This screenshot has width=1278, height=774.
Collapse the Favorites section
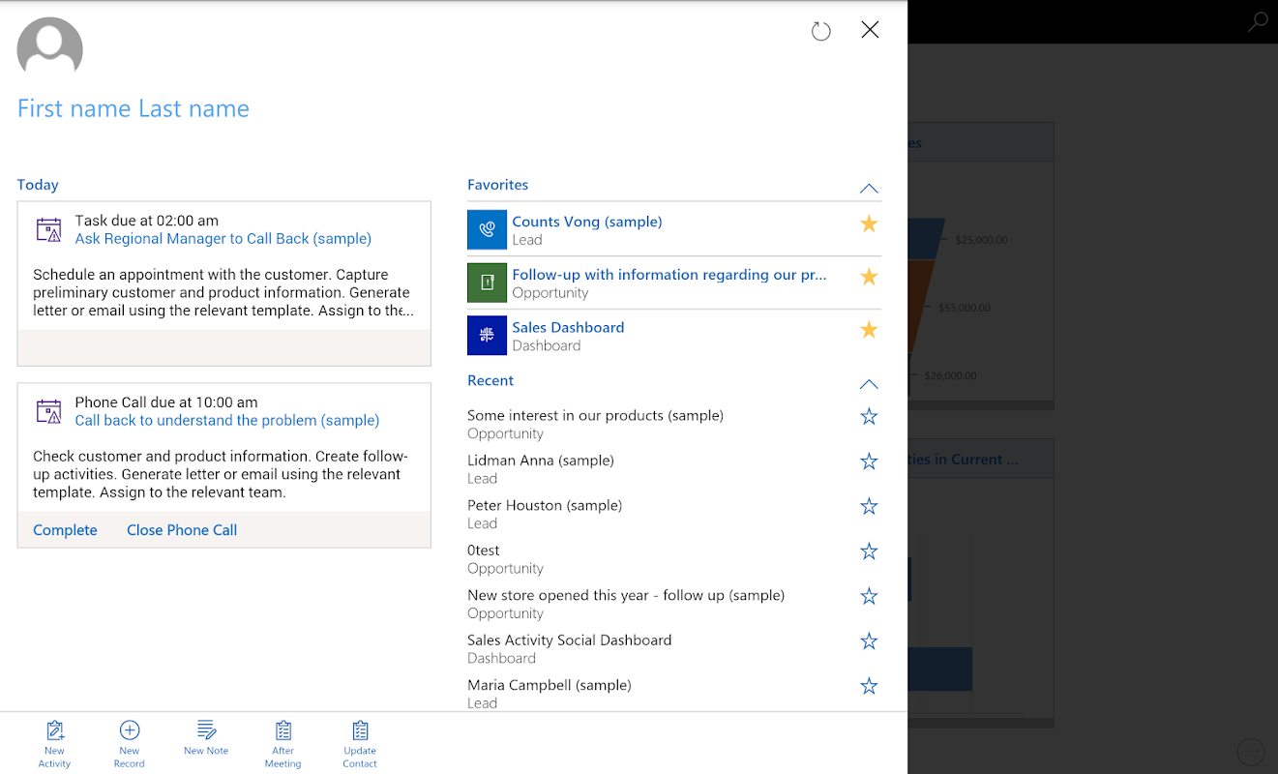(869, 189)
